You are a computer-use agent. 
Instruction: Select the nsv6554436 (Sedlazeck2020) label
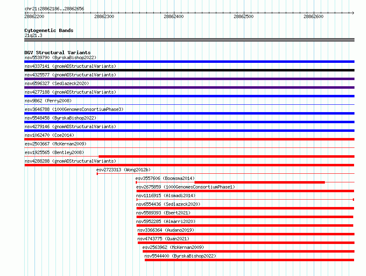click(x=168, y=204)
